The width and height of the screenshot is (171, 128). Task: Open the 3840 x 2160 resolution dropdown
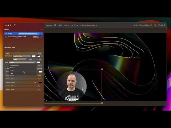pos(63,25)
